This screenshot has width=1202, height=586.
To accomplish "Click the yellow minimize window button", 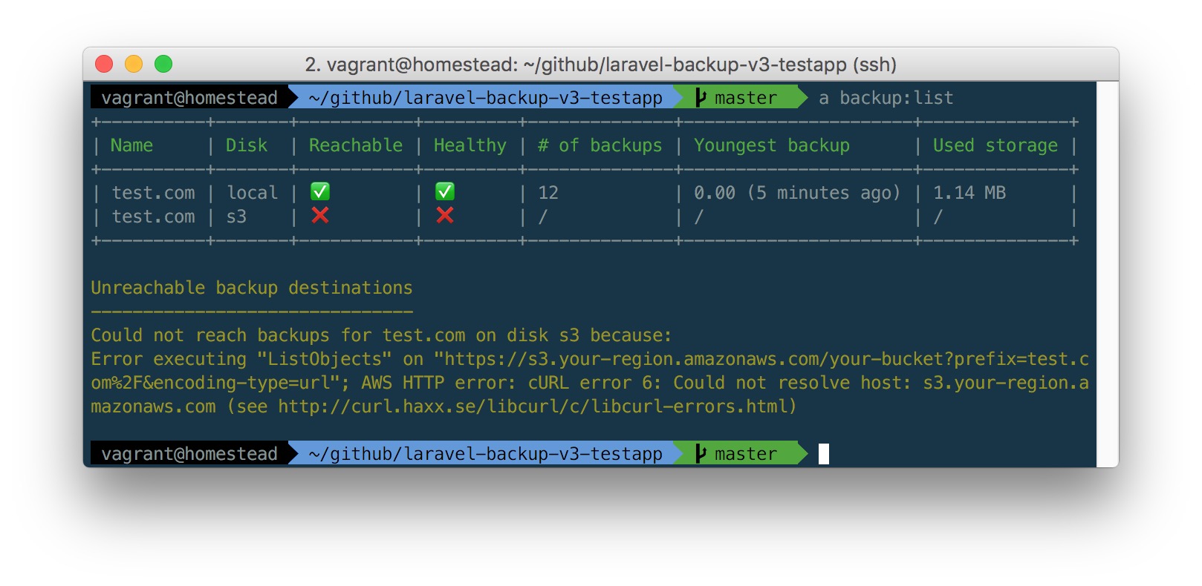I will pos(134,65).
